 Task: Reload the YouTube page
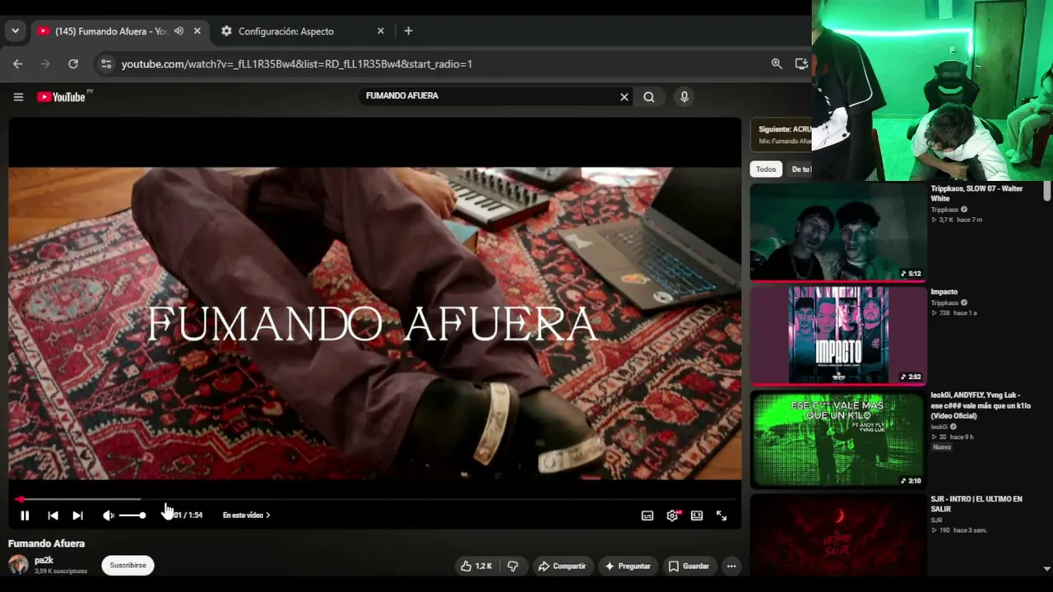[x=73, y=64]
